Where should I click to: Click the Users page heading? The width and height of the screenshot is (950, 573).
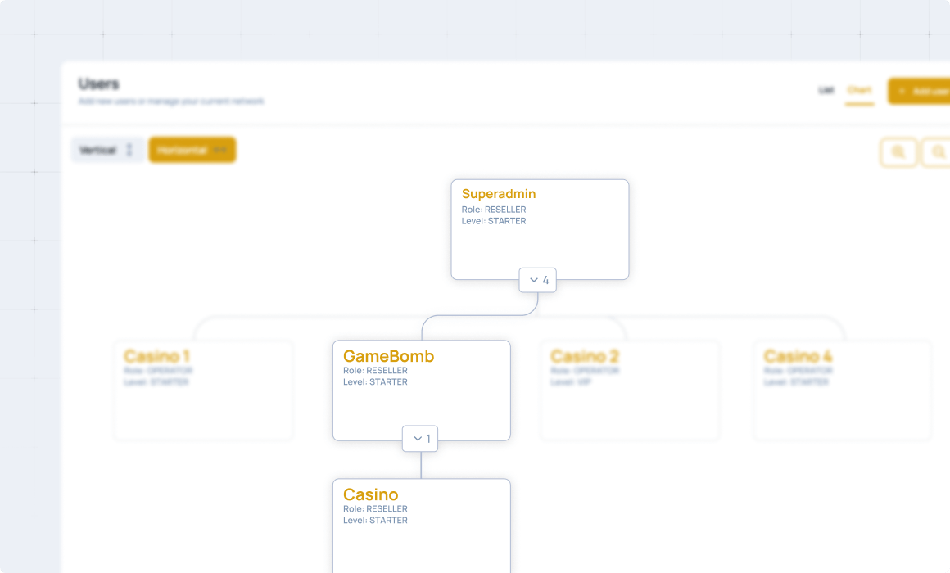click(x=98, y=83)
